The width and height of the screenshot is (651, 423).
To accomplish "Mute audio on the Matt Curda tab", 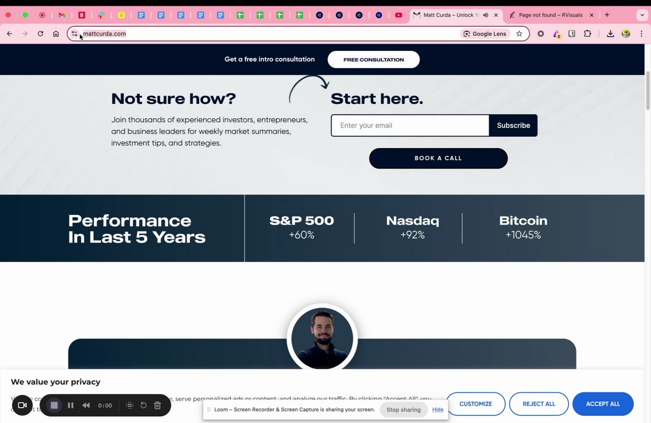I will click(486, 15).
